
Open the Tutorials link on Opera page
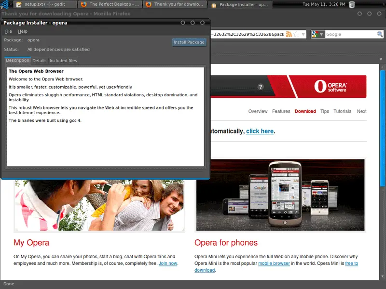[x=343, y=111]
